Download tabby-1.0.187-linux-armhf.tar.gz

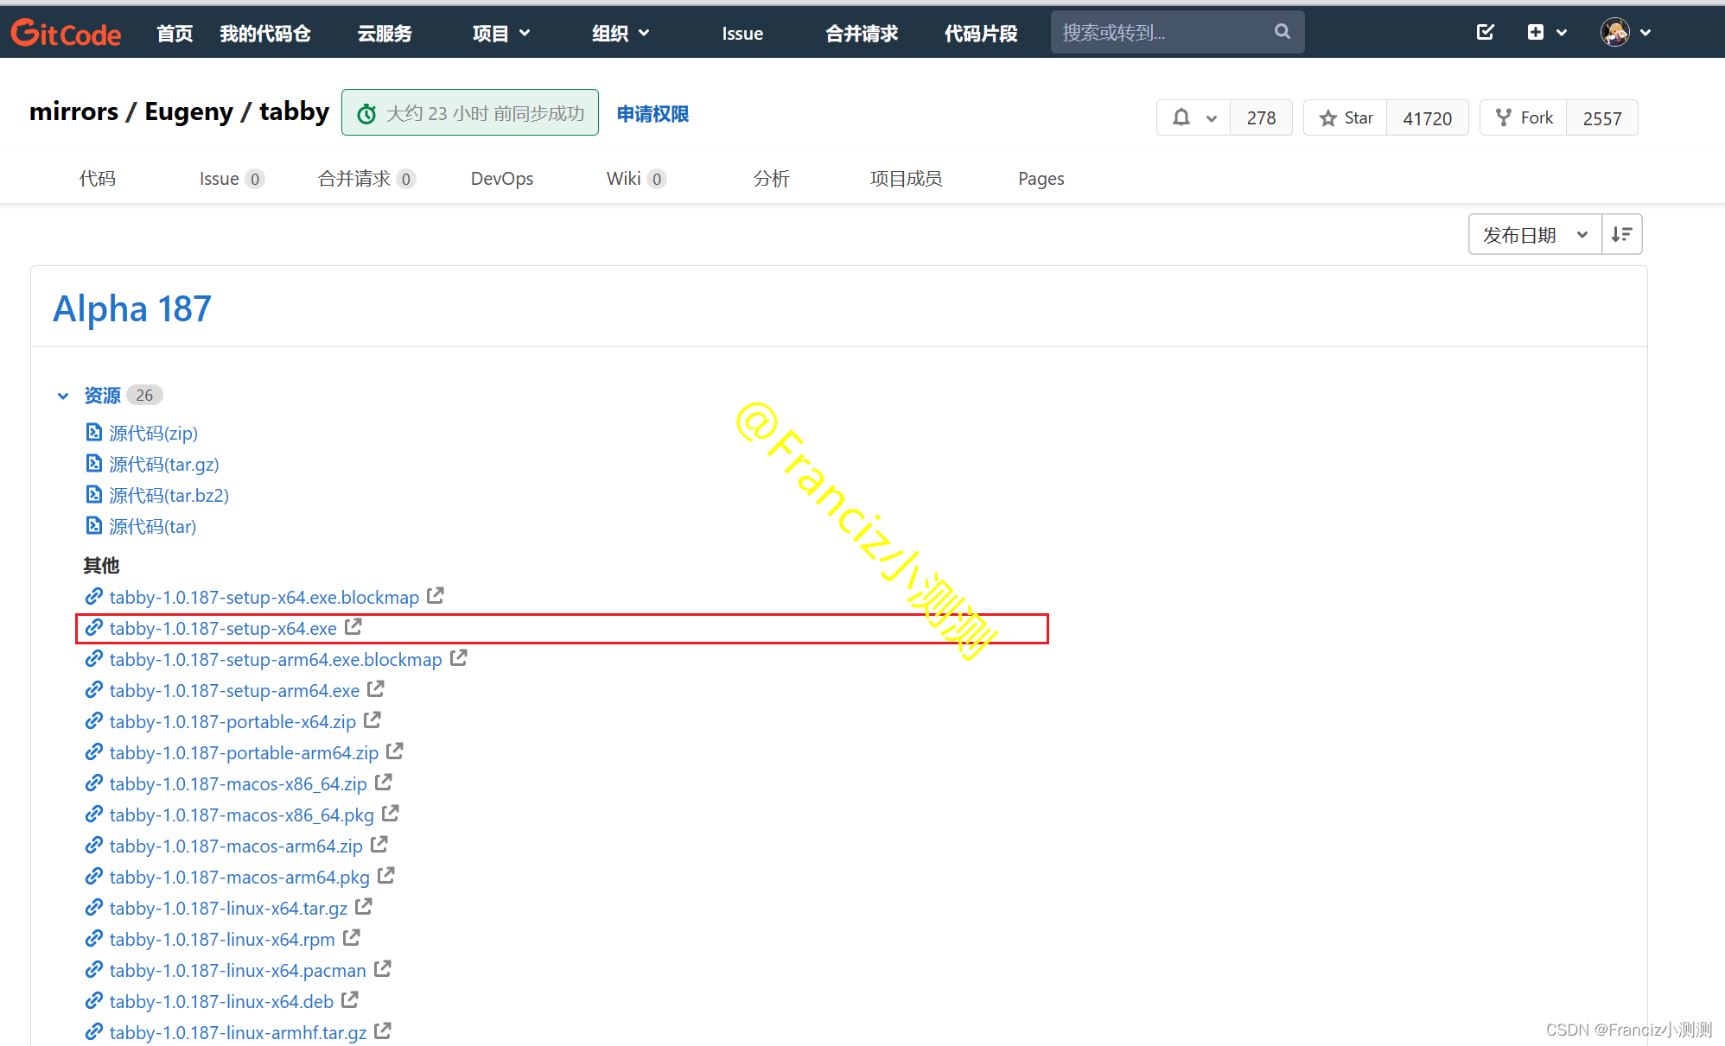(238, 1032)
